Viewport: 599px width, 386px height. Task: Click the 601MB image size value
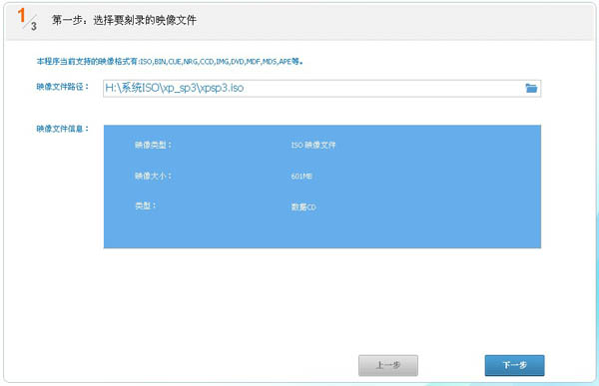coord(301,176)
